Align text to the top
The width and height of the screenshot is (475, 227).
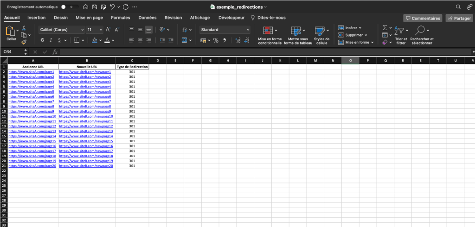point(131,29)
